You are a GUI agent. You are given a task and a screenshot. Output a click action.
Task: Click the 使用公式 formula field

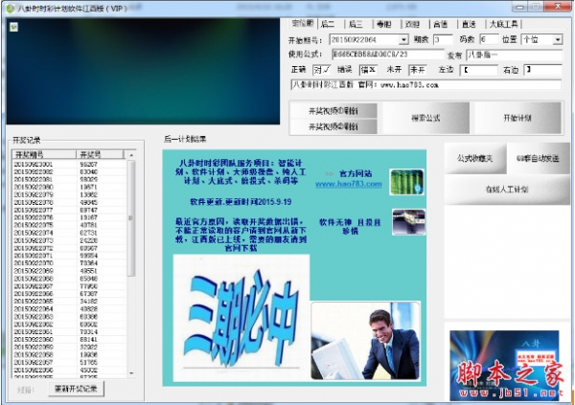point(388,55)
